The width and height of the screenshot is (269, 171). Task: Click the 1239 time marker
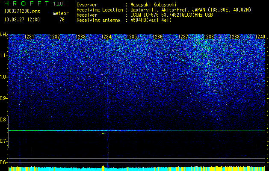point(234,37)
